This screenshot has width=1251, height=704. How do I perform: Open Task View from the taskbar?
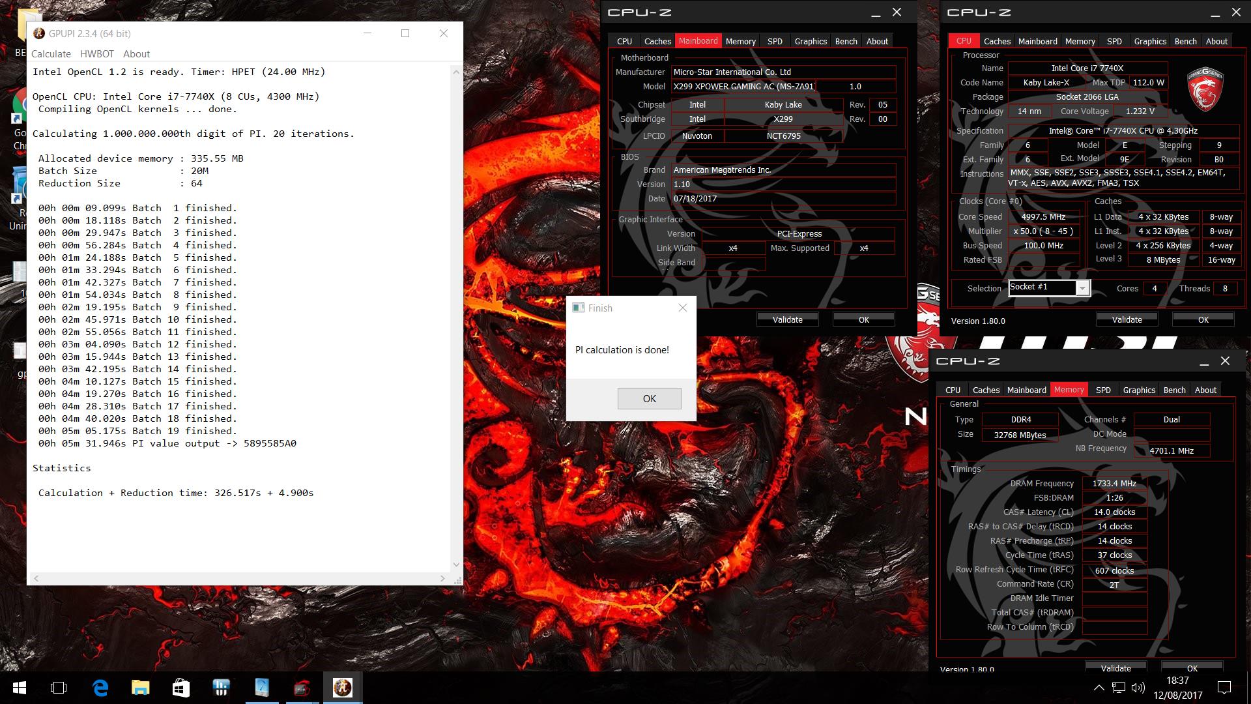coord(59,688)
